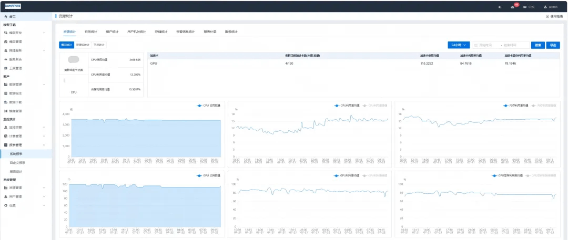Image resolution: width=568 pixels, height=240 pixels.
Task: Click the 模型管理 sidebar icon
Action: click(6, 41)
